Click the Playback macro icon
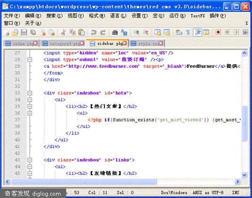This screenshot has height=198, width=252. tap(236, 33)
